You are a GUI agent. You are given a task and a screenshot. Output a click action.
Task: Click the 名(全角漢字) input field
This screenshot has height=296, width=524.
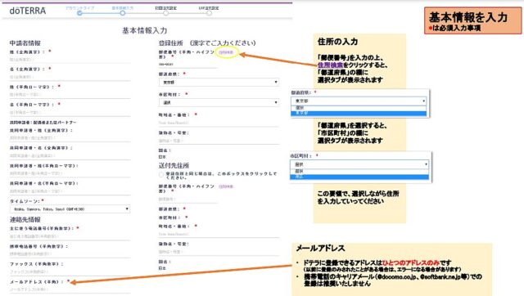70,77
